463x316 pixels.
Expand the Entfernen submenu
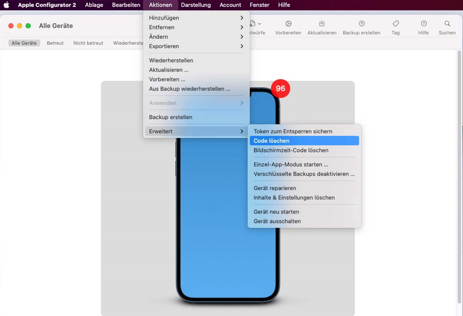[x=196, y=27]
